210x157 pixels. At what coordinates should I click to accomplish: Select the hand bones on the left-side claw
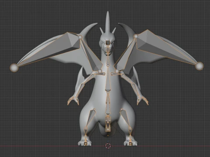point(73,101)
